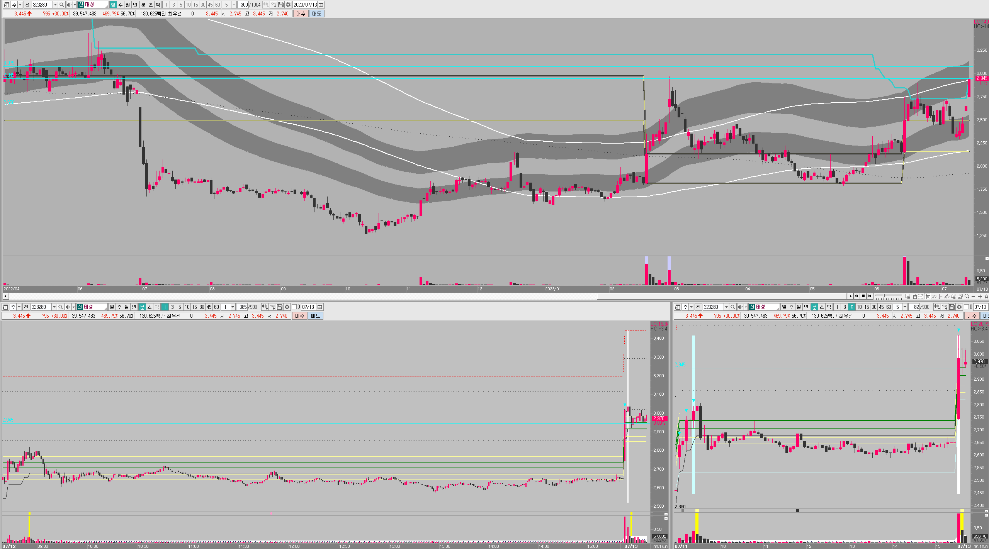Switch bottom-left chart to 3-minute interval
This screenshot has height=549, width=989.
pos(172,307)
